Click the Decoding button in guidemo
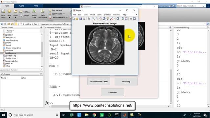210x118 pixels. point(126,82)
